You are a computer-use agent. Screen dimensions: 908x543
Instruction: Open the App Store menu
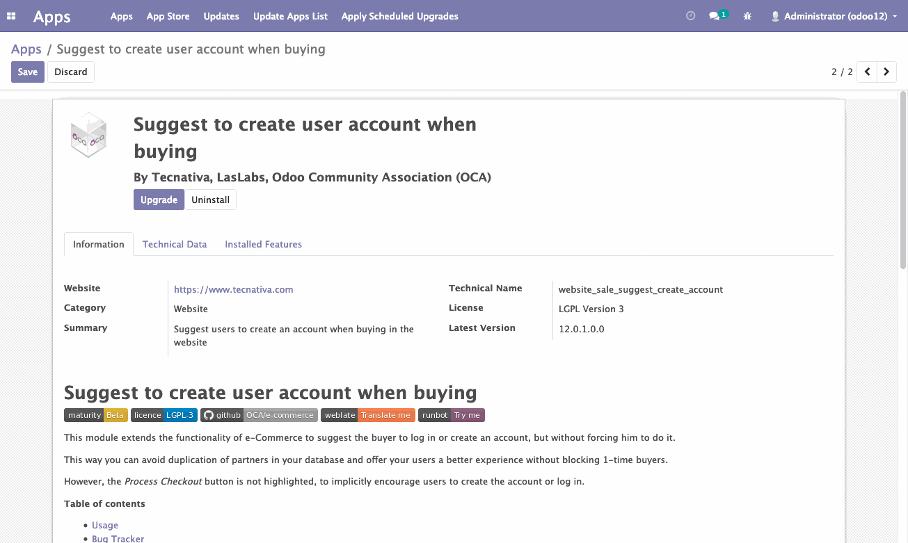[x=168, y=16]
